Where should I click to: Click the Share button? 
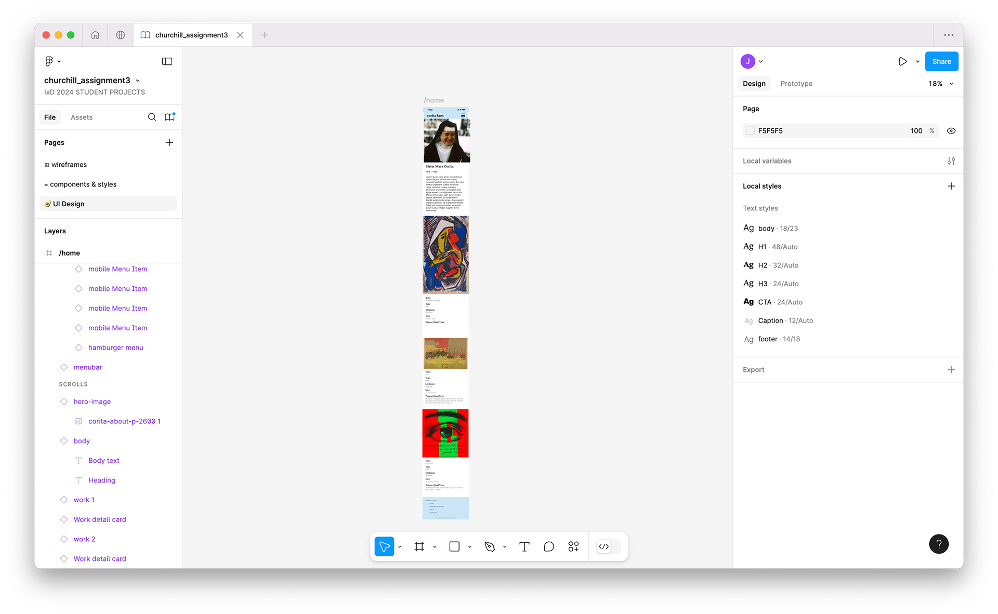pos(941,61)
